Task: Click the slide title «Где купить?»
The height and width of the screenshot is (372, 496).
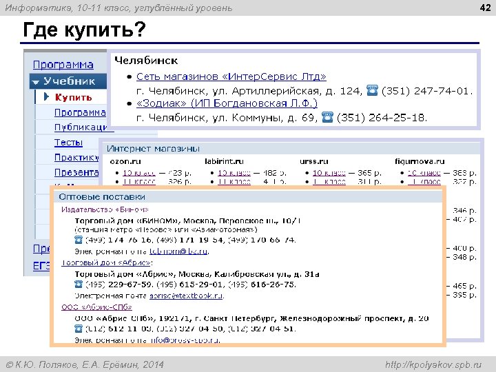Action: coord(84,30)
